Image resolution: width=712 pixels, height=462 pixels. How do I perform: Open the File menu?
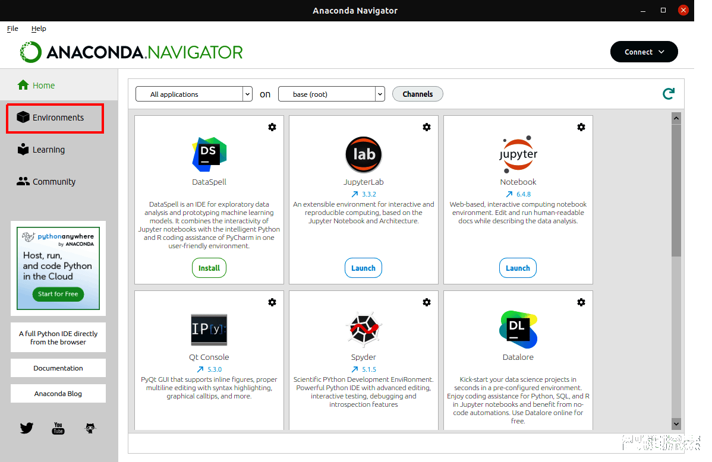pyautogui.click(x=12, y=29)
